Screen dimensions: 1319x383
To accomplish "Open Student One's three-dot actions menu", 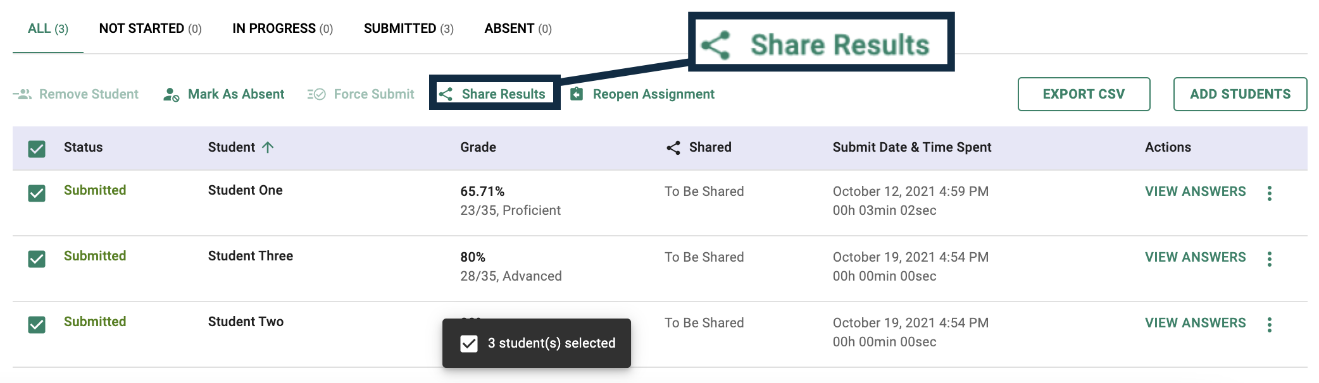I will click(1270, 193).
